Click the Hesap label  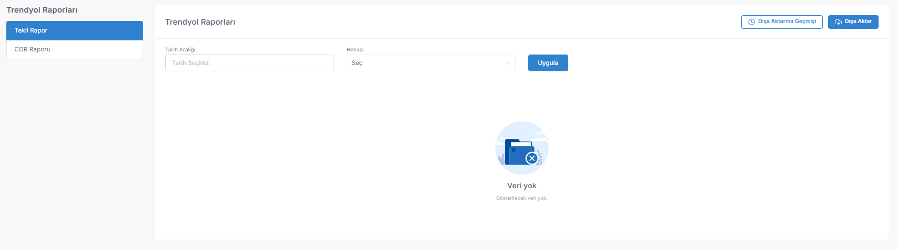coord(355,50)
